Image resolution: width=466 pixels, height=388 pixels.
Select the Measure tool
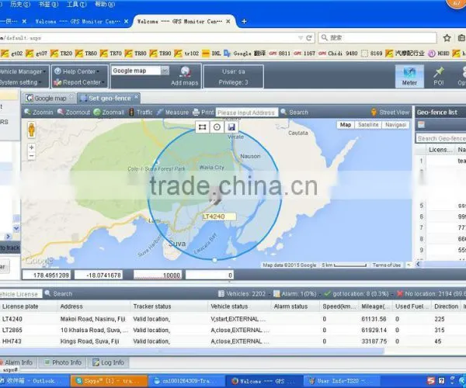[172, 113]
